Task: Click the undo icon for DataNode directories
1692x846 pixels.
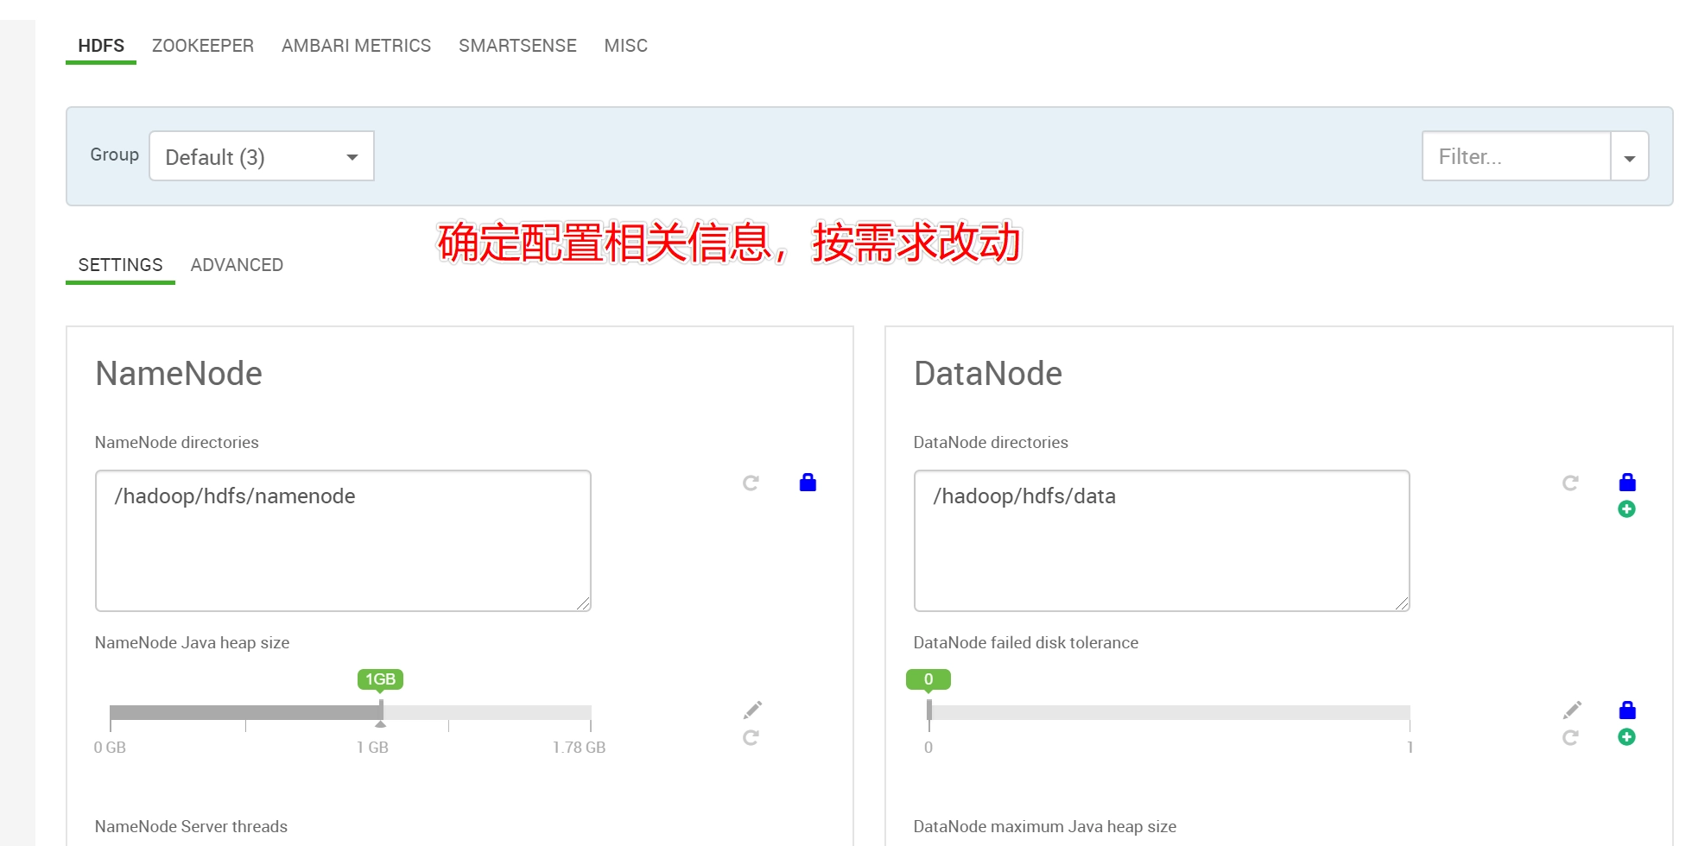Action: pos(1570,483)
